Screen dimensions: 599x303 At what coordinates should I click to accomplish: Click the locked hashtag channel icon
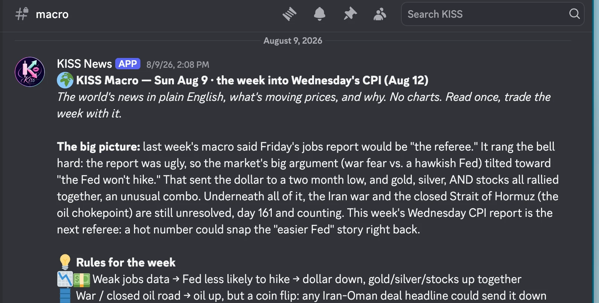22,14
